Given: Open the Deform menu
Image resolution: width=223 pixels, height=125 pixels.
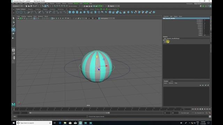Looking at the screenshot, I should [x=64, y=3].
